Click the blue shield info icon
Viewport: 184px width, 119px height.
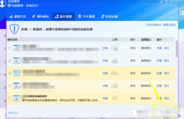(14, 29)
